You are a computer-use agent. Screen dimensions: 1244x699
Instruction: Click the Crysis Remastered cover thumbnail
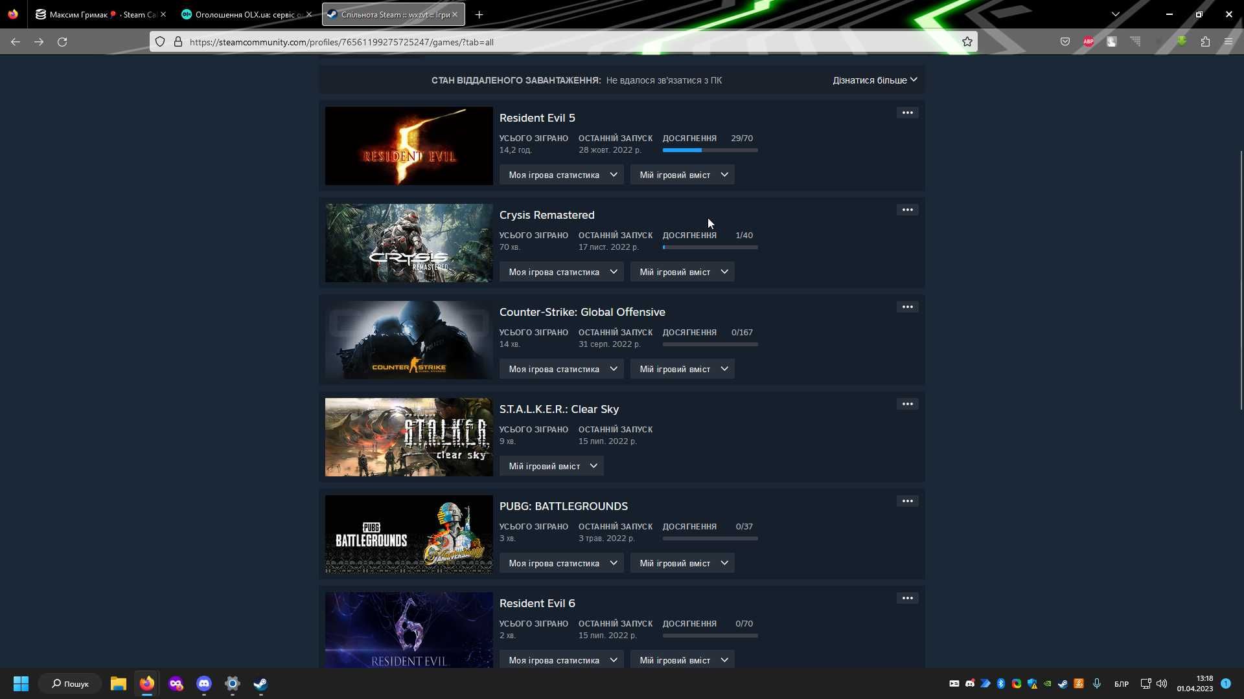coord(409,243)
